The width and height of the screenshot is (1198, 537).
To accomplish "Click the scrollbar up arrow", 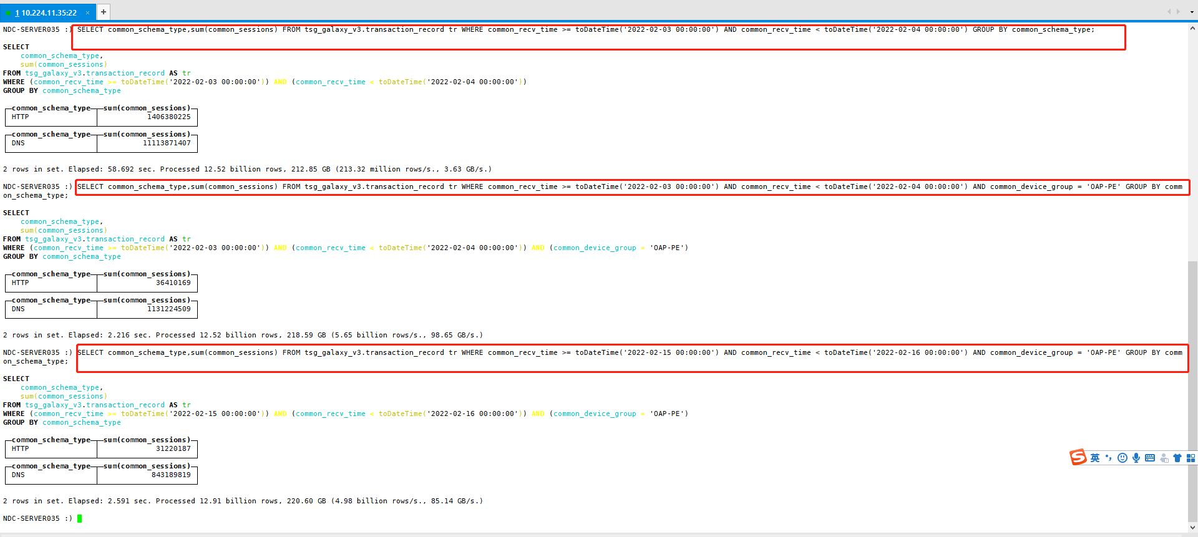I will [x=1192, y=28].
